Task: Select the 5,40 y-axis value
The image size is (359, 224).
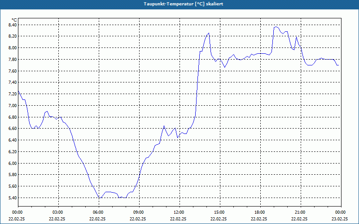Action: point(13,198)
